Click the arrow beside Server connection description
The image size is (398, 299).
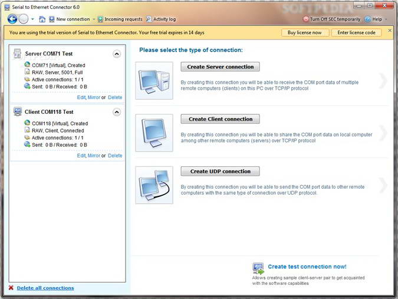383,80
